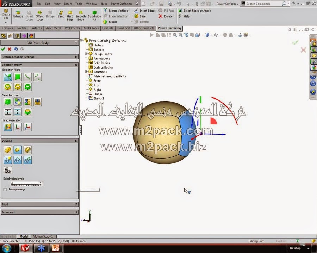Apply the Hard Edge tool
This screenshot has height=253, width=317.
pos(70,16)
